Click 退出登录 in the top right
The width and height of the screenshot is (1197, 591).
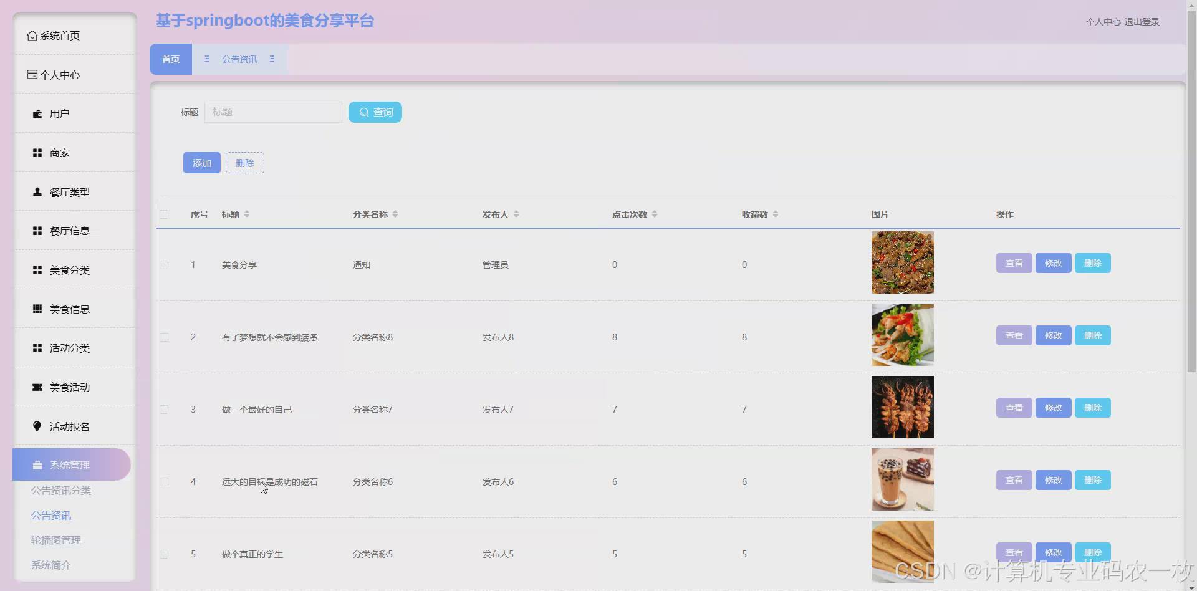pos(1143,21)
